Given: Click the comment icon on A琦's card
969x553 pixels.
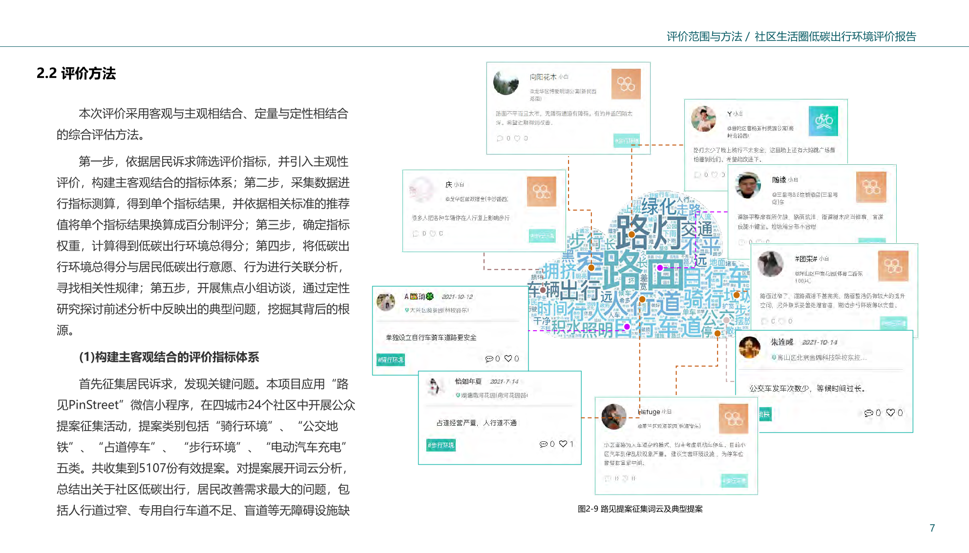Looking at the screenshot, I should click(489, 358).
